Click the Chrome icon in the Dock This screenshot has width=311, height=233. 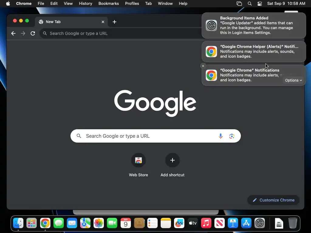45,223
